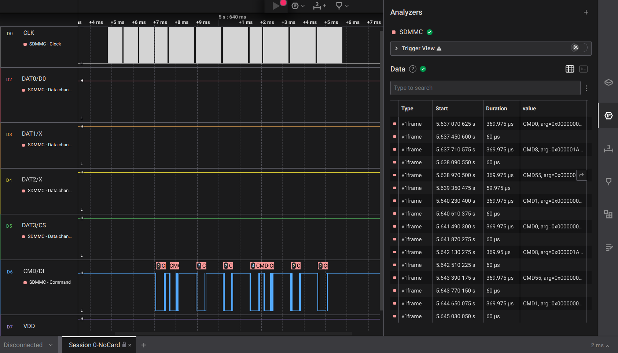Select the row starting at 5.641 490 300 s

point(491,227)
